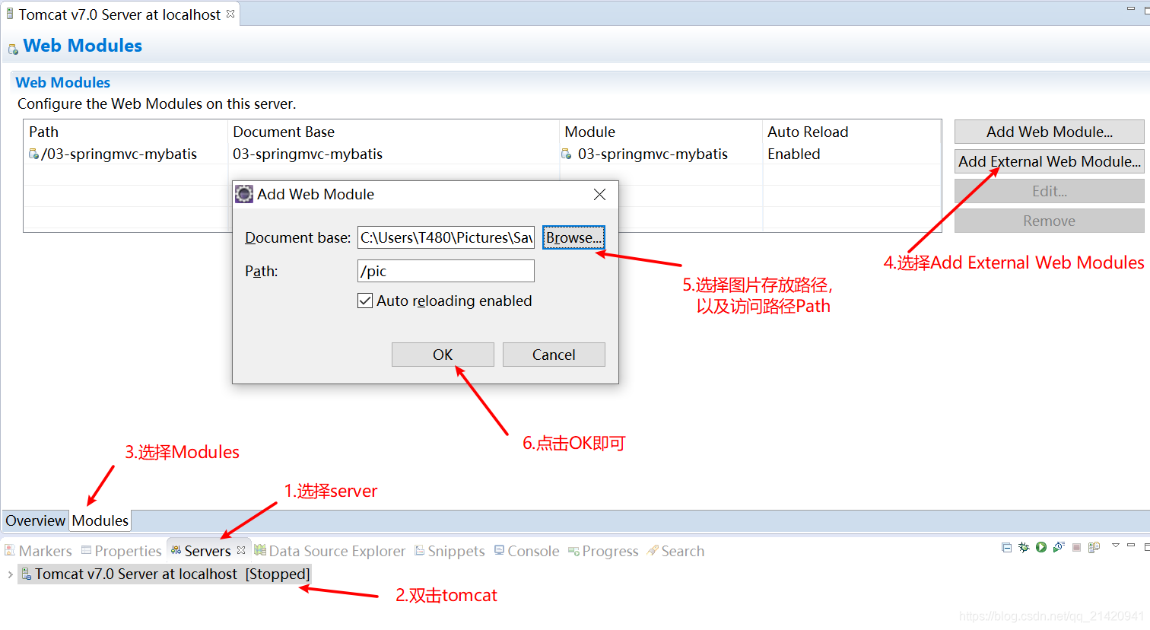Select Tomcat v7.0 Server at localhost entry

pos(164,574)
